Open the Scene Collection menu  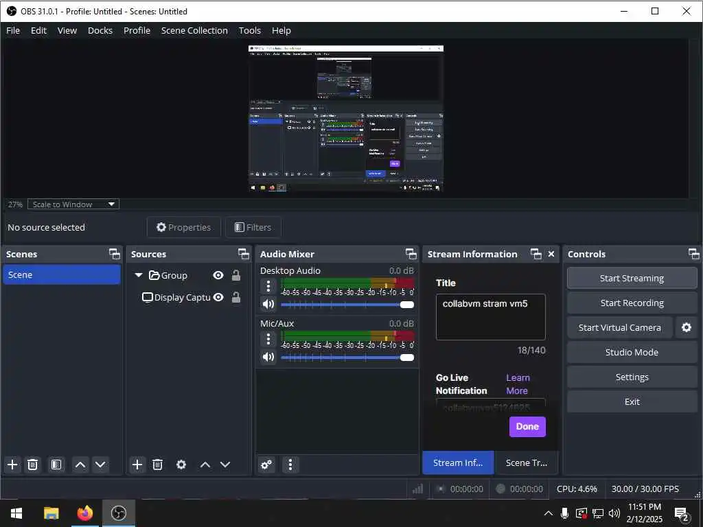point(194,30)
